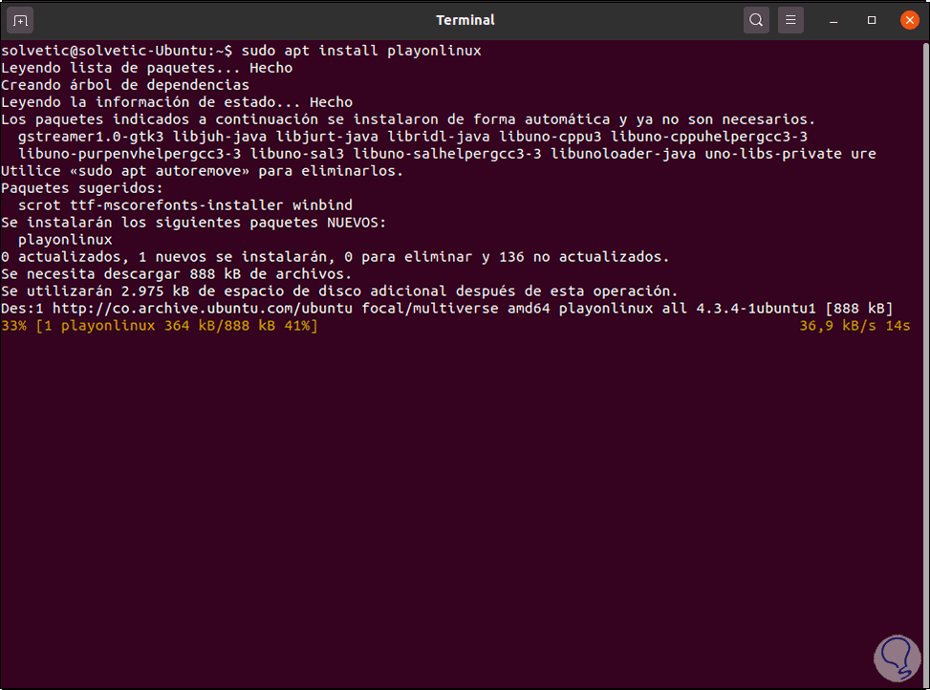Click the 'winbind' suggested package name
Image resolution: width=930 pixels, height=690 pixels.
point(322,205)
